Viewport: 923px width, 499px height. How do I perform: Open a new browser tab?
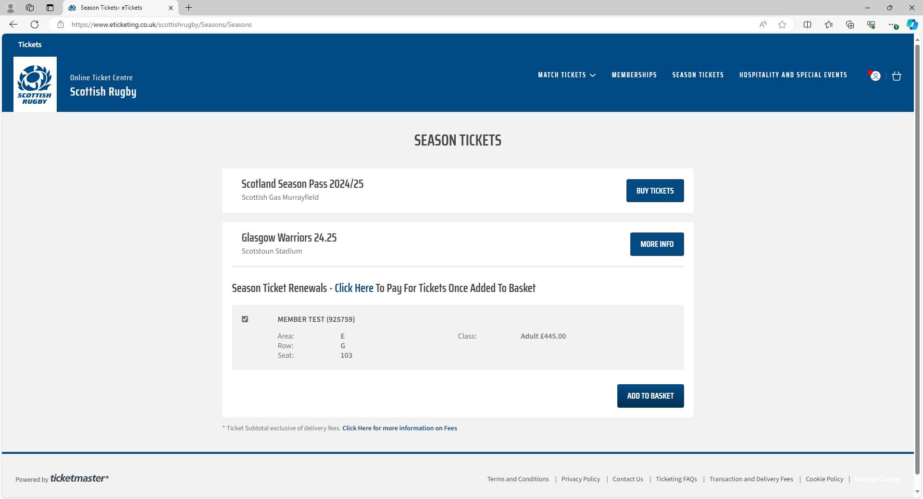(x=189, y=8)
